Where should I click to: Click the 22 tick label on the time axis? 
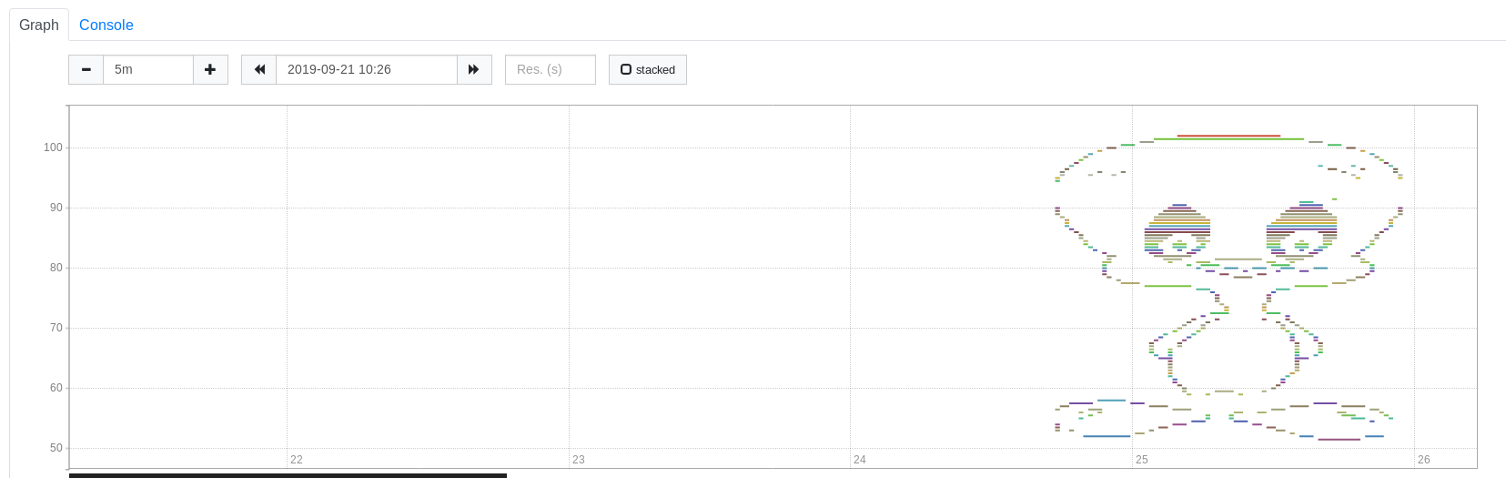pos(297,460)
